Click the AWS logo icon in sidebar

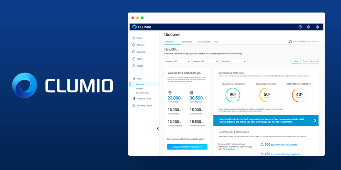tap(134, 79)
